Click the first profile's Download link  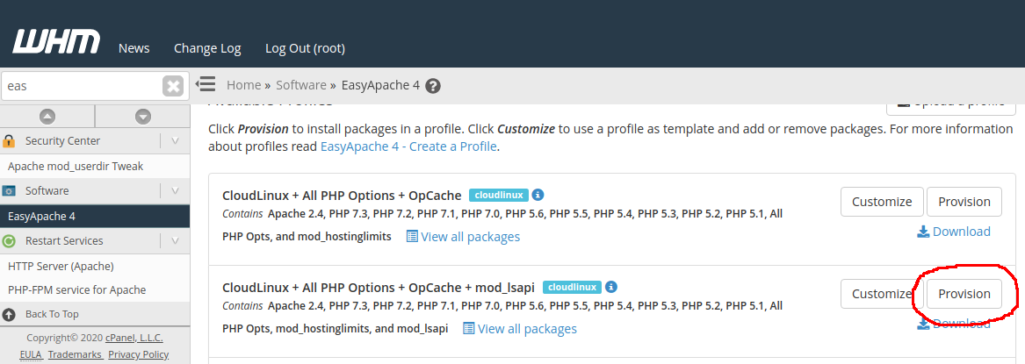click(954, 232)
